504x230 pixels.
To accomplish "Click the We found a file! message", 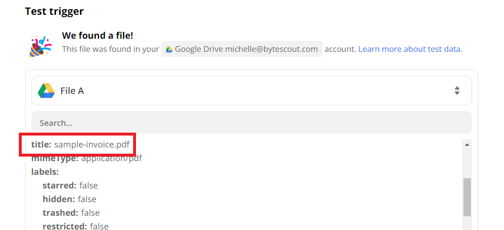I will tap(97, 36).
